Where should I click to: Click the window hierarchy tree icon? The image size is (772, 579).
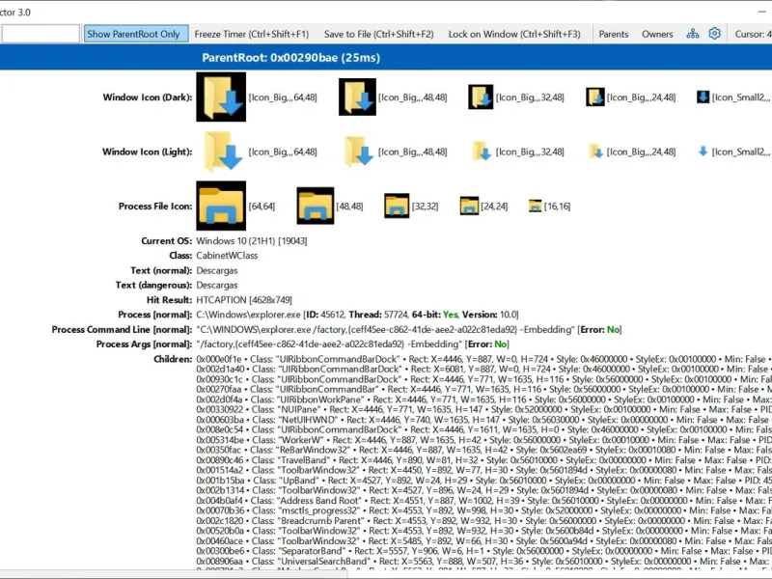click(x=693, y=34)
